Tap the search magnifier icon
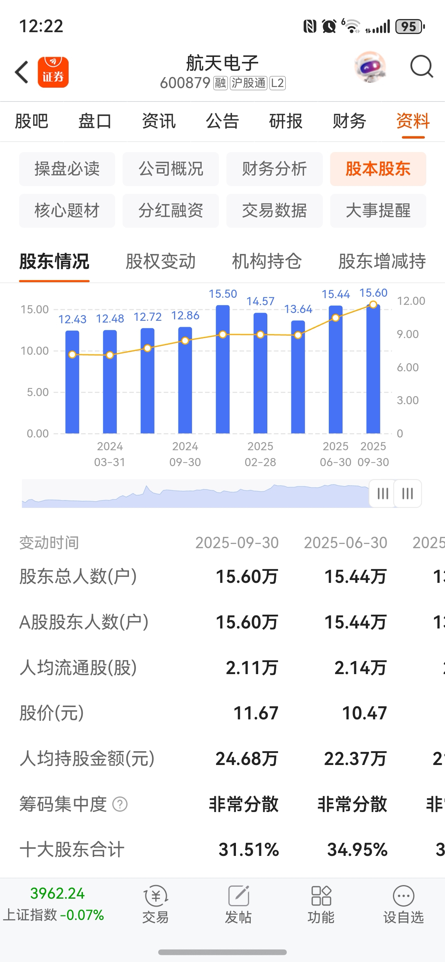This screenshot has height=962, width=445. (x=421, y=67)
